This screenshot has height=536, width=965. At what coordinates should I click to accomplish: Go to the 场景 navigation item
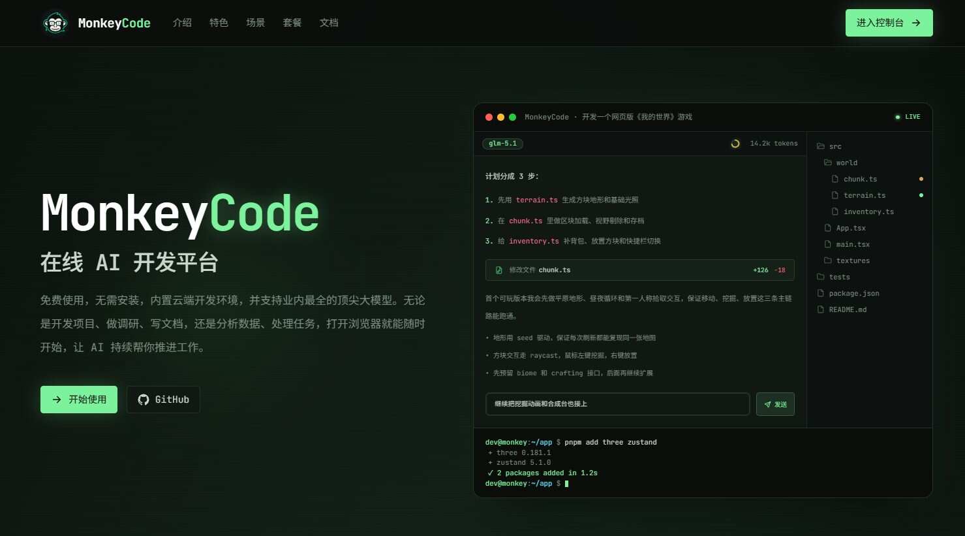tap(255, 23)
